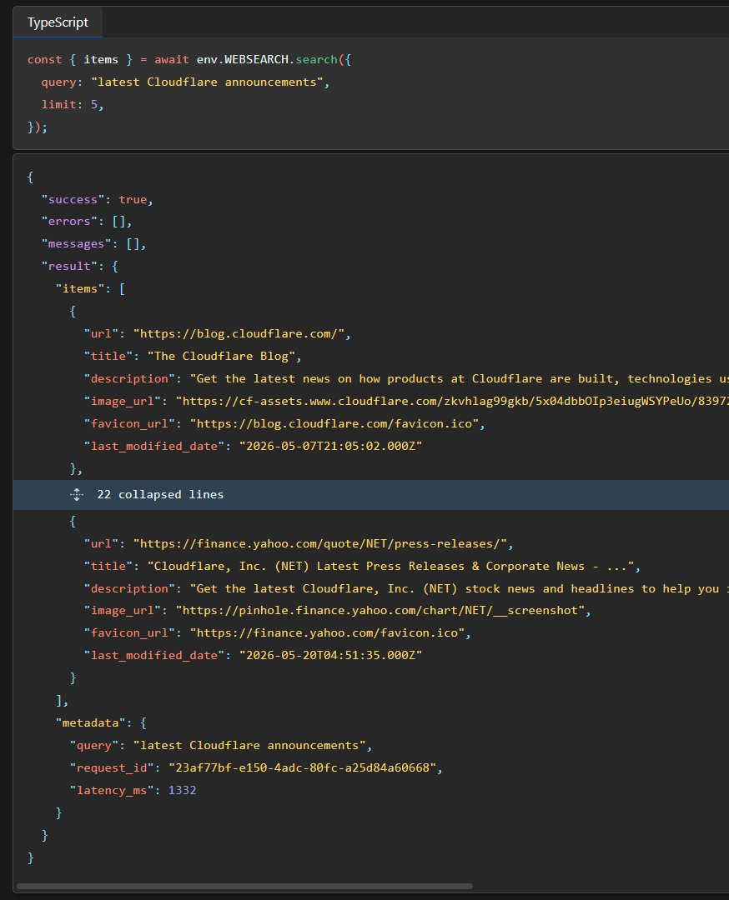The height and width of the screenshot is (900, 729).
Task: Click the description 'Get the latest Cloudflare, Inc. (NET) stock news'
Action: click(459, 588)
